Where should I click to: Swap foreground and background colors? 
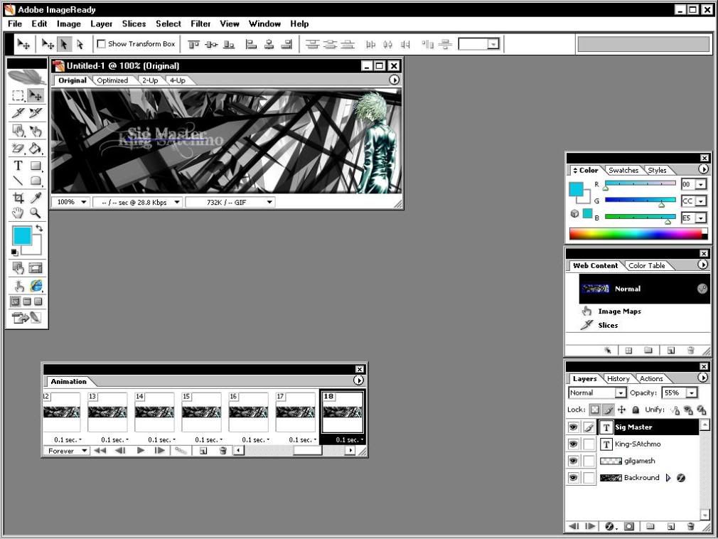(39, 228)
